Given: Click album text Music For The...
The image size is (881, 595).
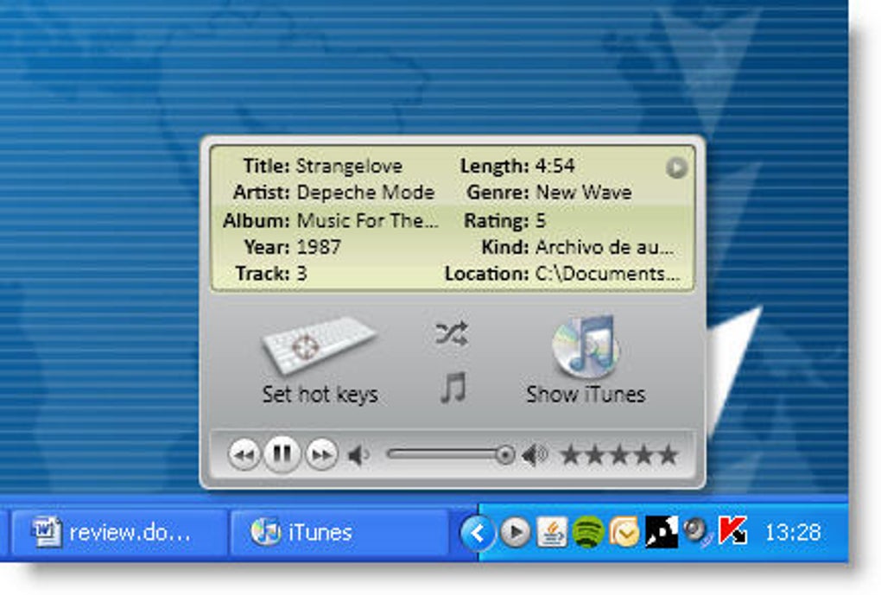Looking at the screenshot, I should [367, 220].
